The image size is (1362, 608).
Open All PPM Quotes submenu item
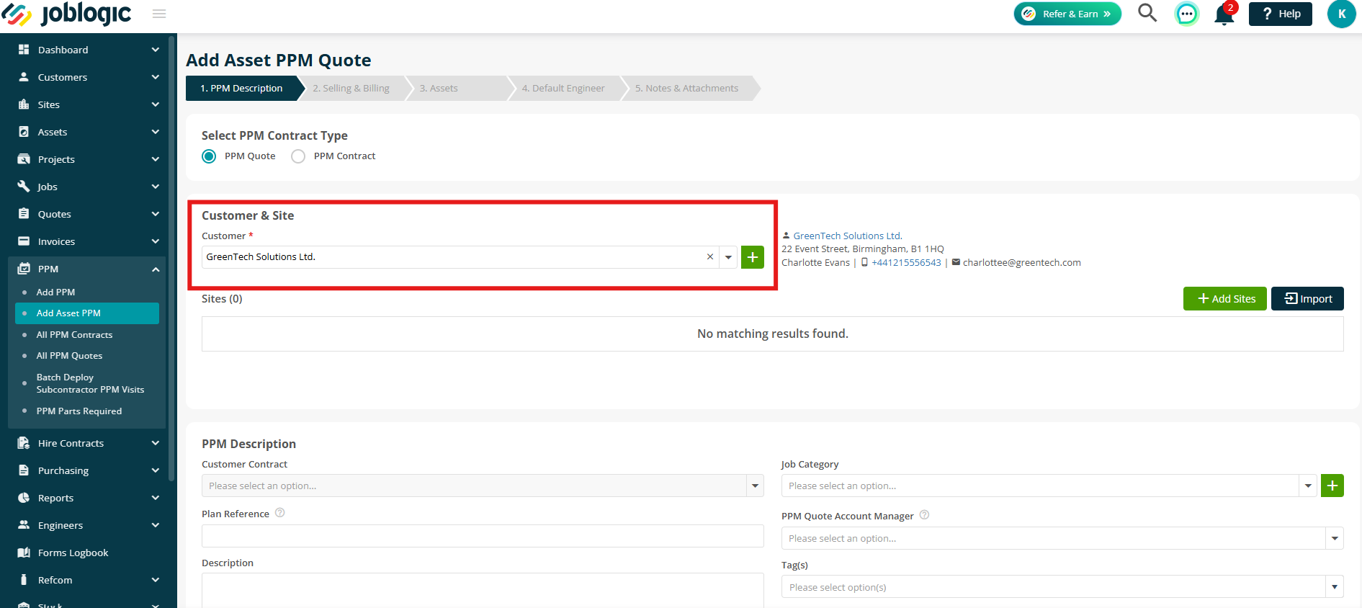(x=69, y=355)
